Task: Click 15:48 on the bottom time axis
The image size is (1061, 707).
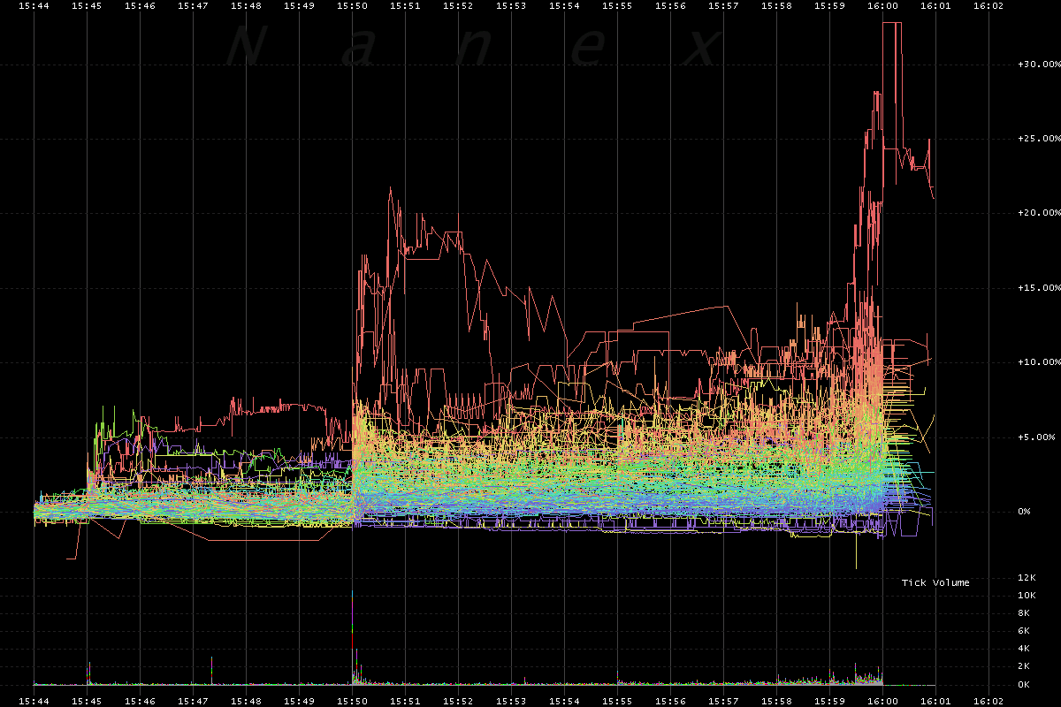Action: [246, 701]
